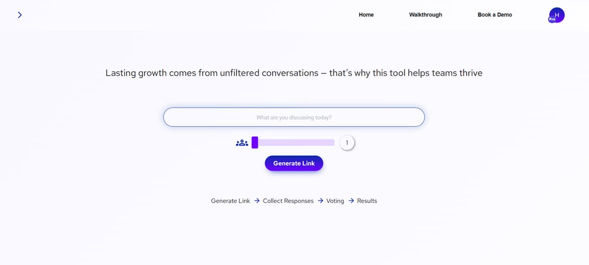This screenshot has height=265, width=589.
Task: Click the Voting step label
Action: click(x=335, y=201)
